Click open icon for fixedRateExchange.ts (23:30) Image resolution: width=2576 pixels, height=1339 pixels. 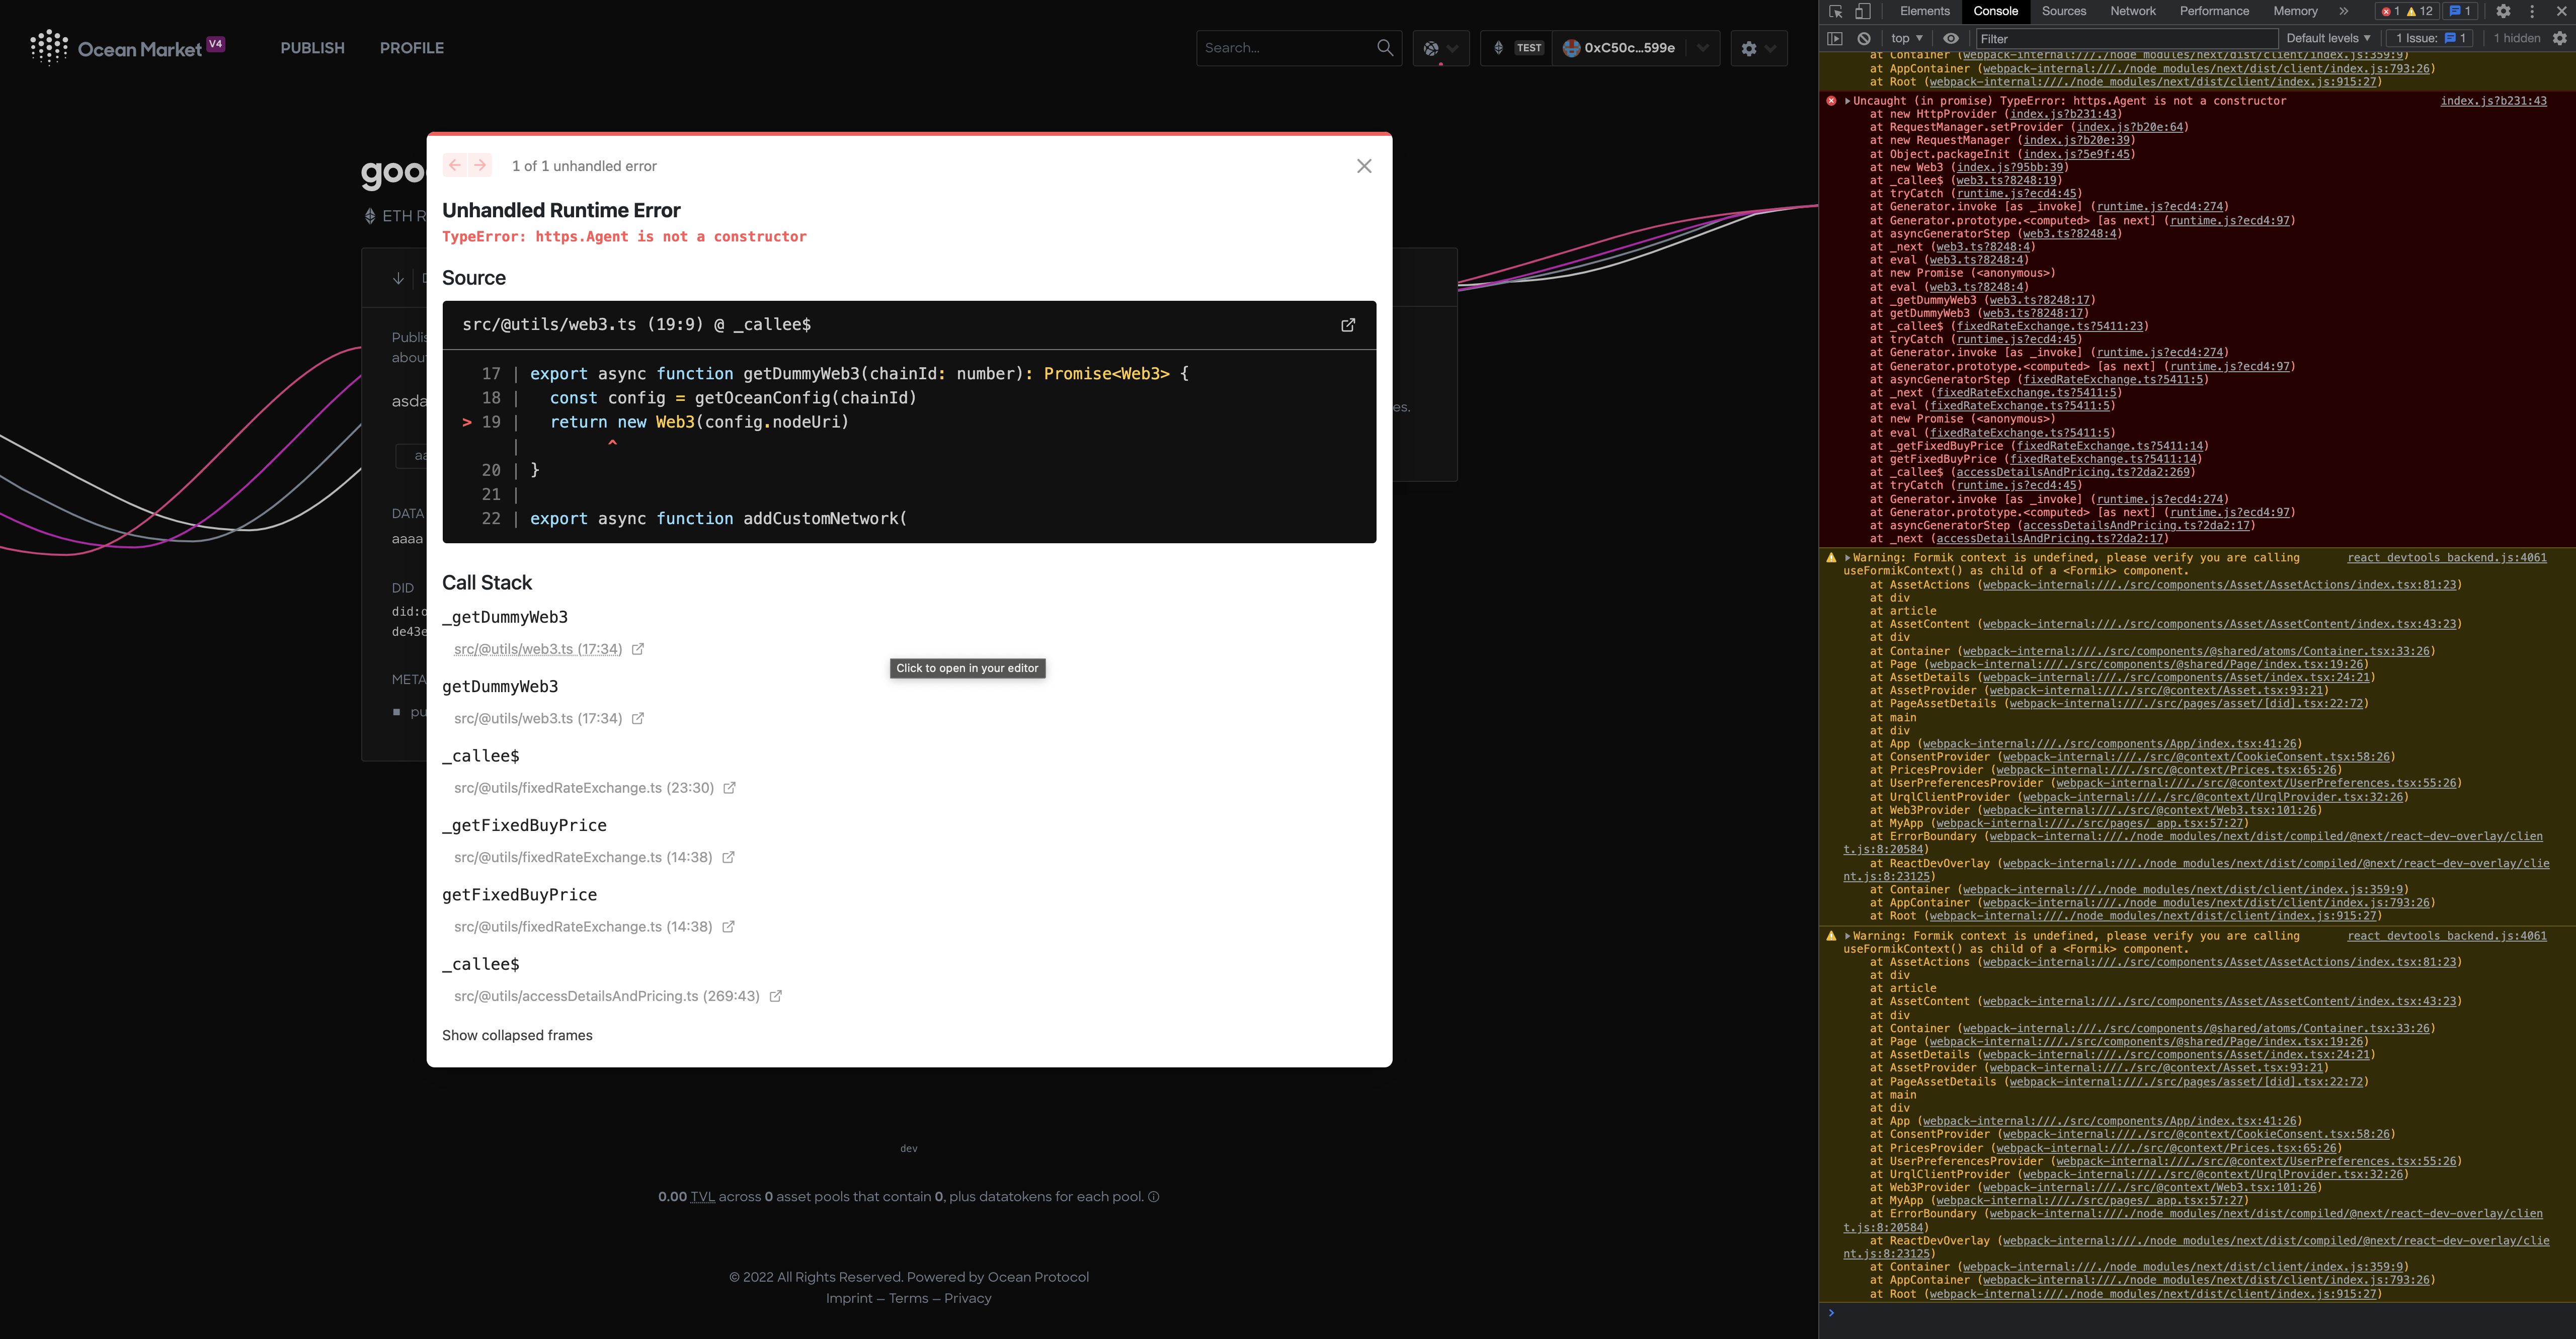point(730,788)
